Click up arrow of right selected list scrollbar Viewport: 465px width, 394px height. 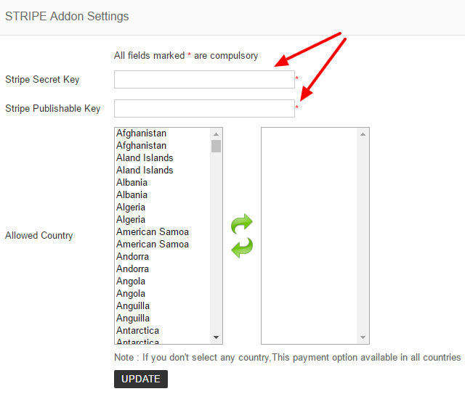[x=363, y=134]
